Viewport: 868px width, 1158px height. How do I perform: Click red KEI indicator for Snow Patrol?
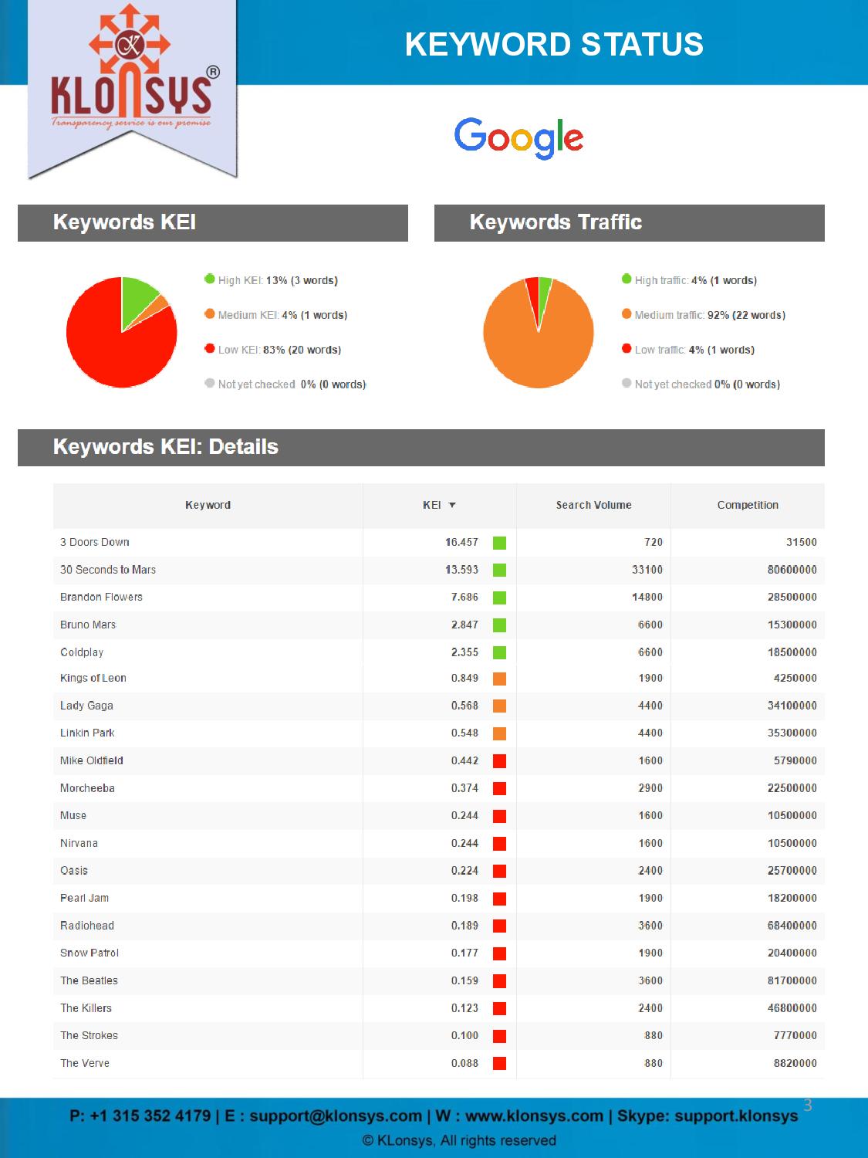pyautogui.click(x=499, y=953)
